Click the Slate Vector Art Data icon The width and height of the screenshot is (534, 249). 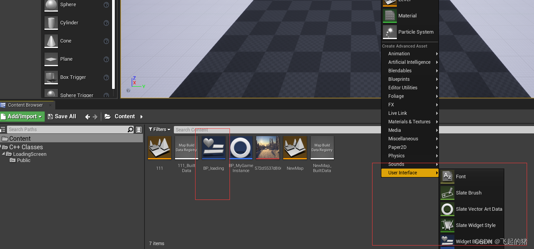tap(447, 209)
